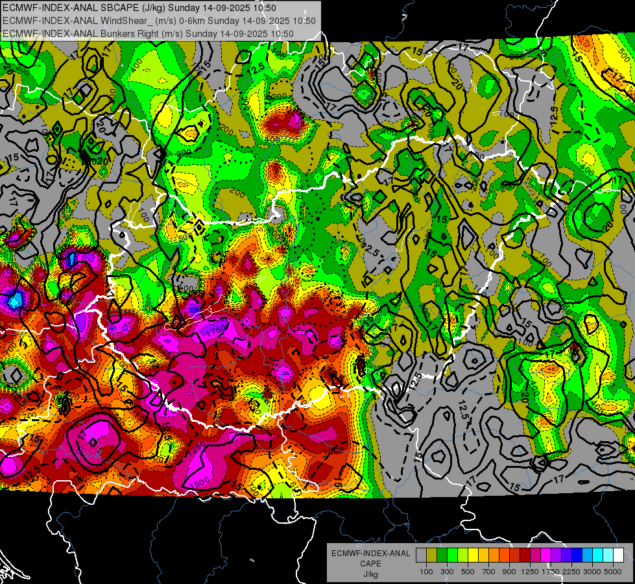Click the 100 value under the color scale
Image resolution: width=635 pixels, height=584 pixels.
pos(426,572)
